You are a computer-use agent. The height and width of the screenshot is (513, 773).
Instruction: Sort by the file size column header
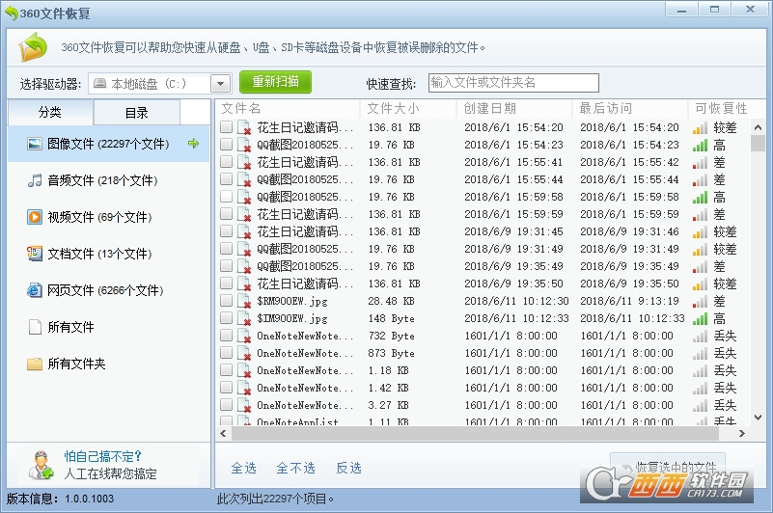[393, 108]
